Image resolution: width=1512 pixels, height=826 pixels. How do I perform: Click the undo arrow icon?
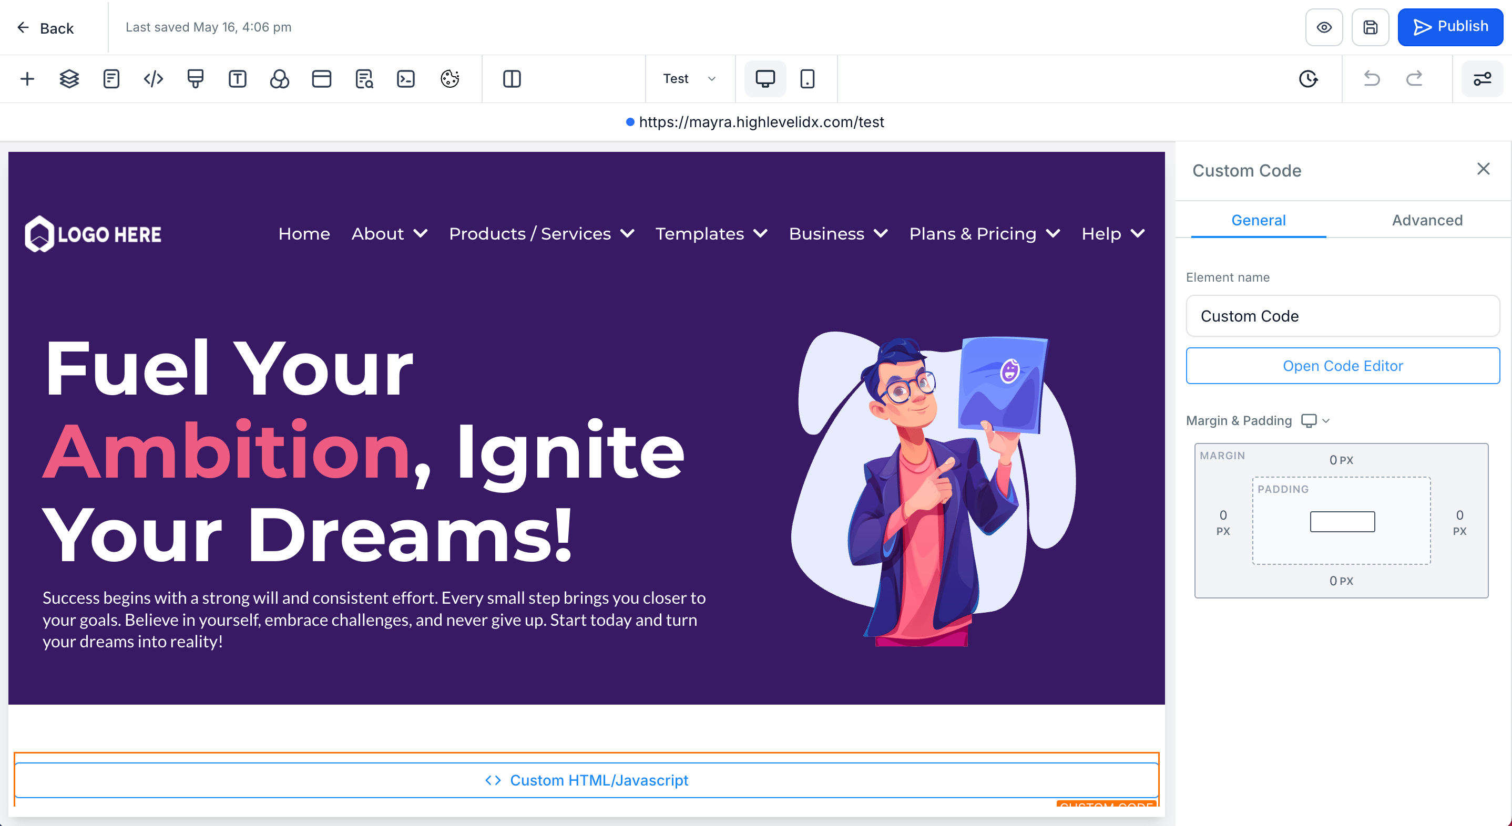tap(1371, 79)
